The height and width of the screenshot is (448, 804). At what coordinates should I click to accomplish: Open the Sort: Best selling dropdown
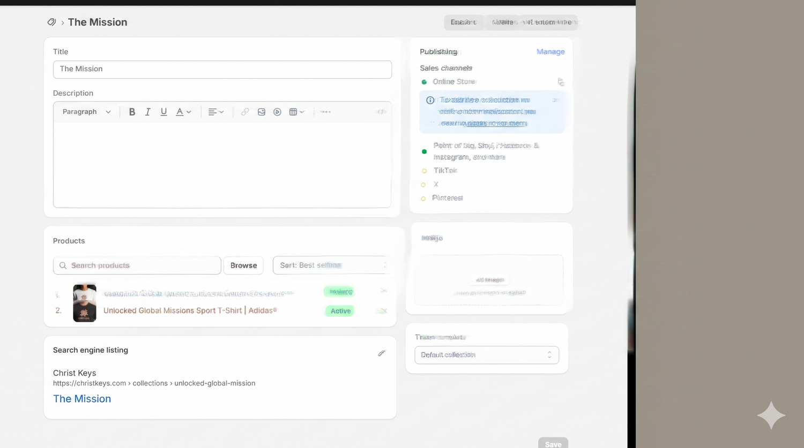click(330, 265)
